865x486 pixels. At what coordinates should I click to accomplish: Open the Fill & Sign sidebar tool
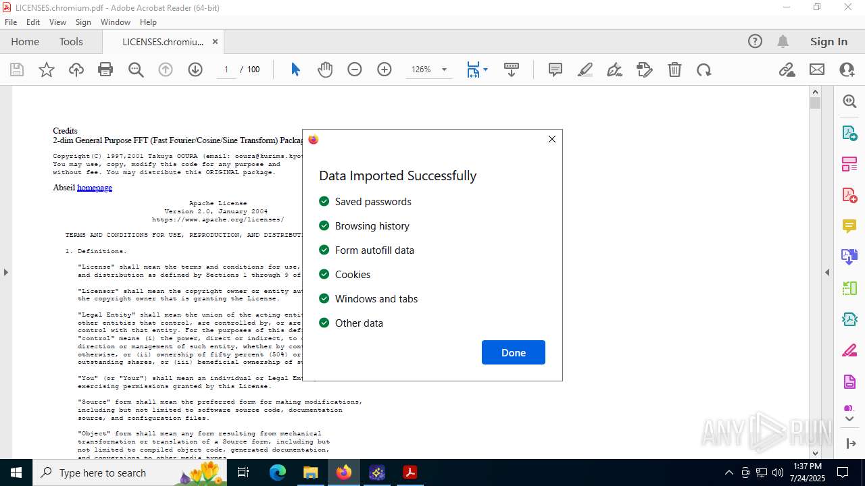[x=849, y=350]
